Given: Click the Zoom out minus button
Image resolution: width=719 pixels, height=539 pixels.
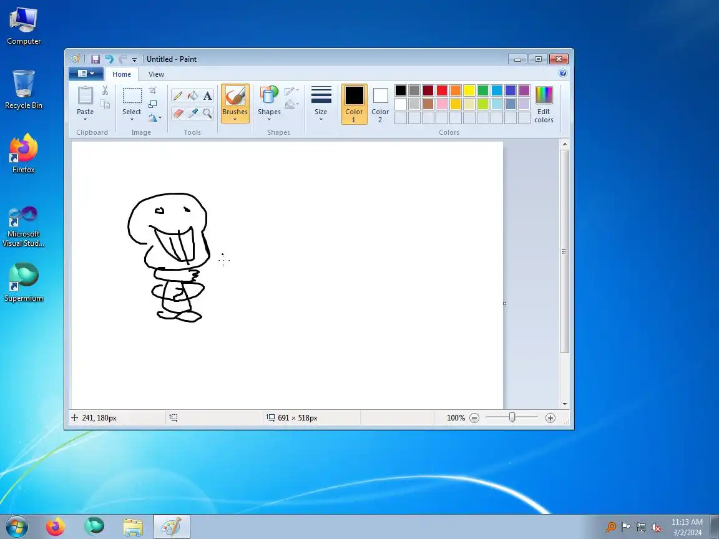Looking at the screenshot, I should pyautogui.click(x=474, y=418).
